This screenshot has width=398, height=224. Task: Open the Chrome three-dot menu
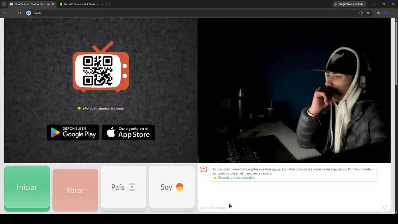click(x=393, y=13)
